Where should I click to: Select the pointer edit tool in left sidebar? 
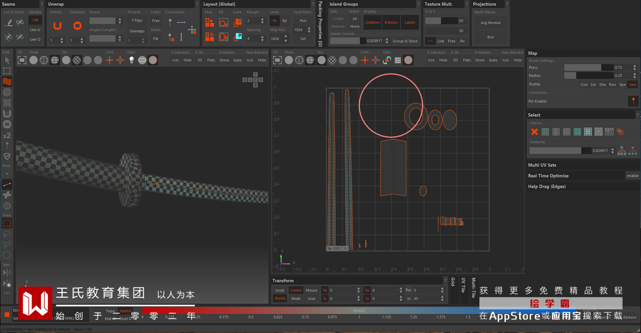click(7, 60)
